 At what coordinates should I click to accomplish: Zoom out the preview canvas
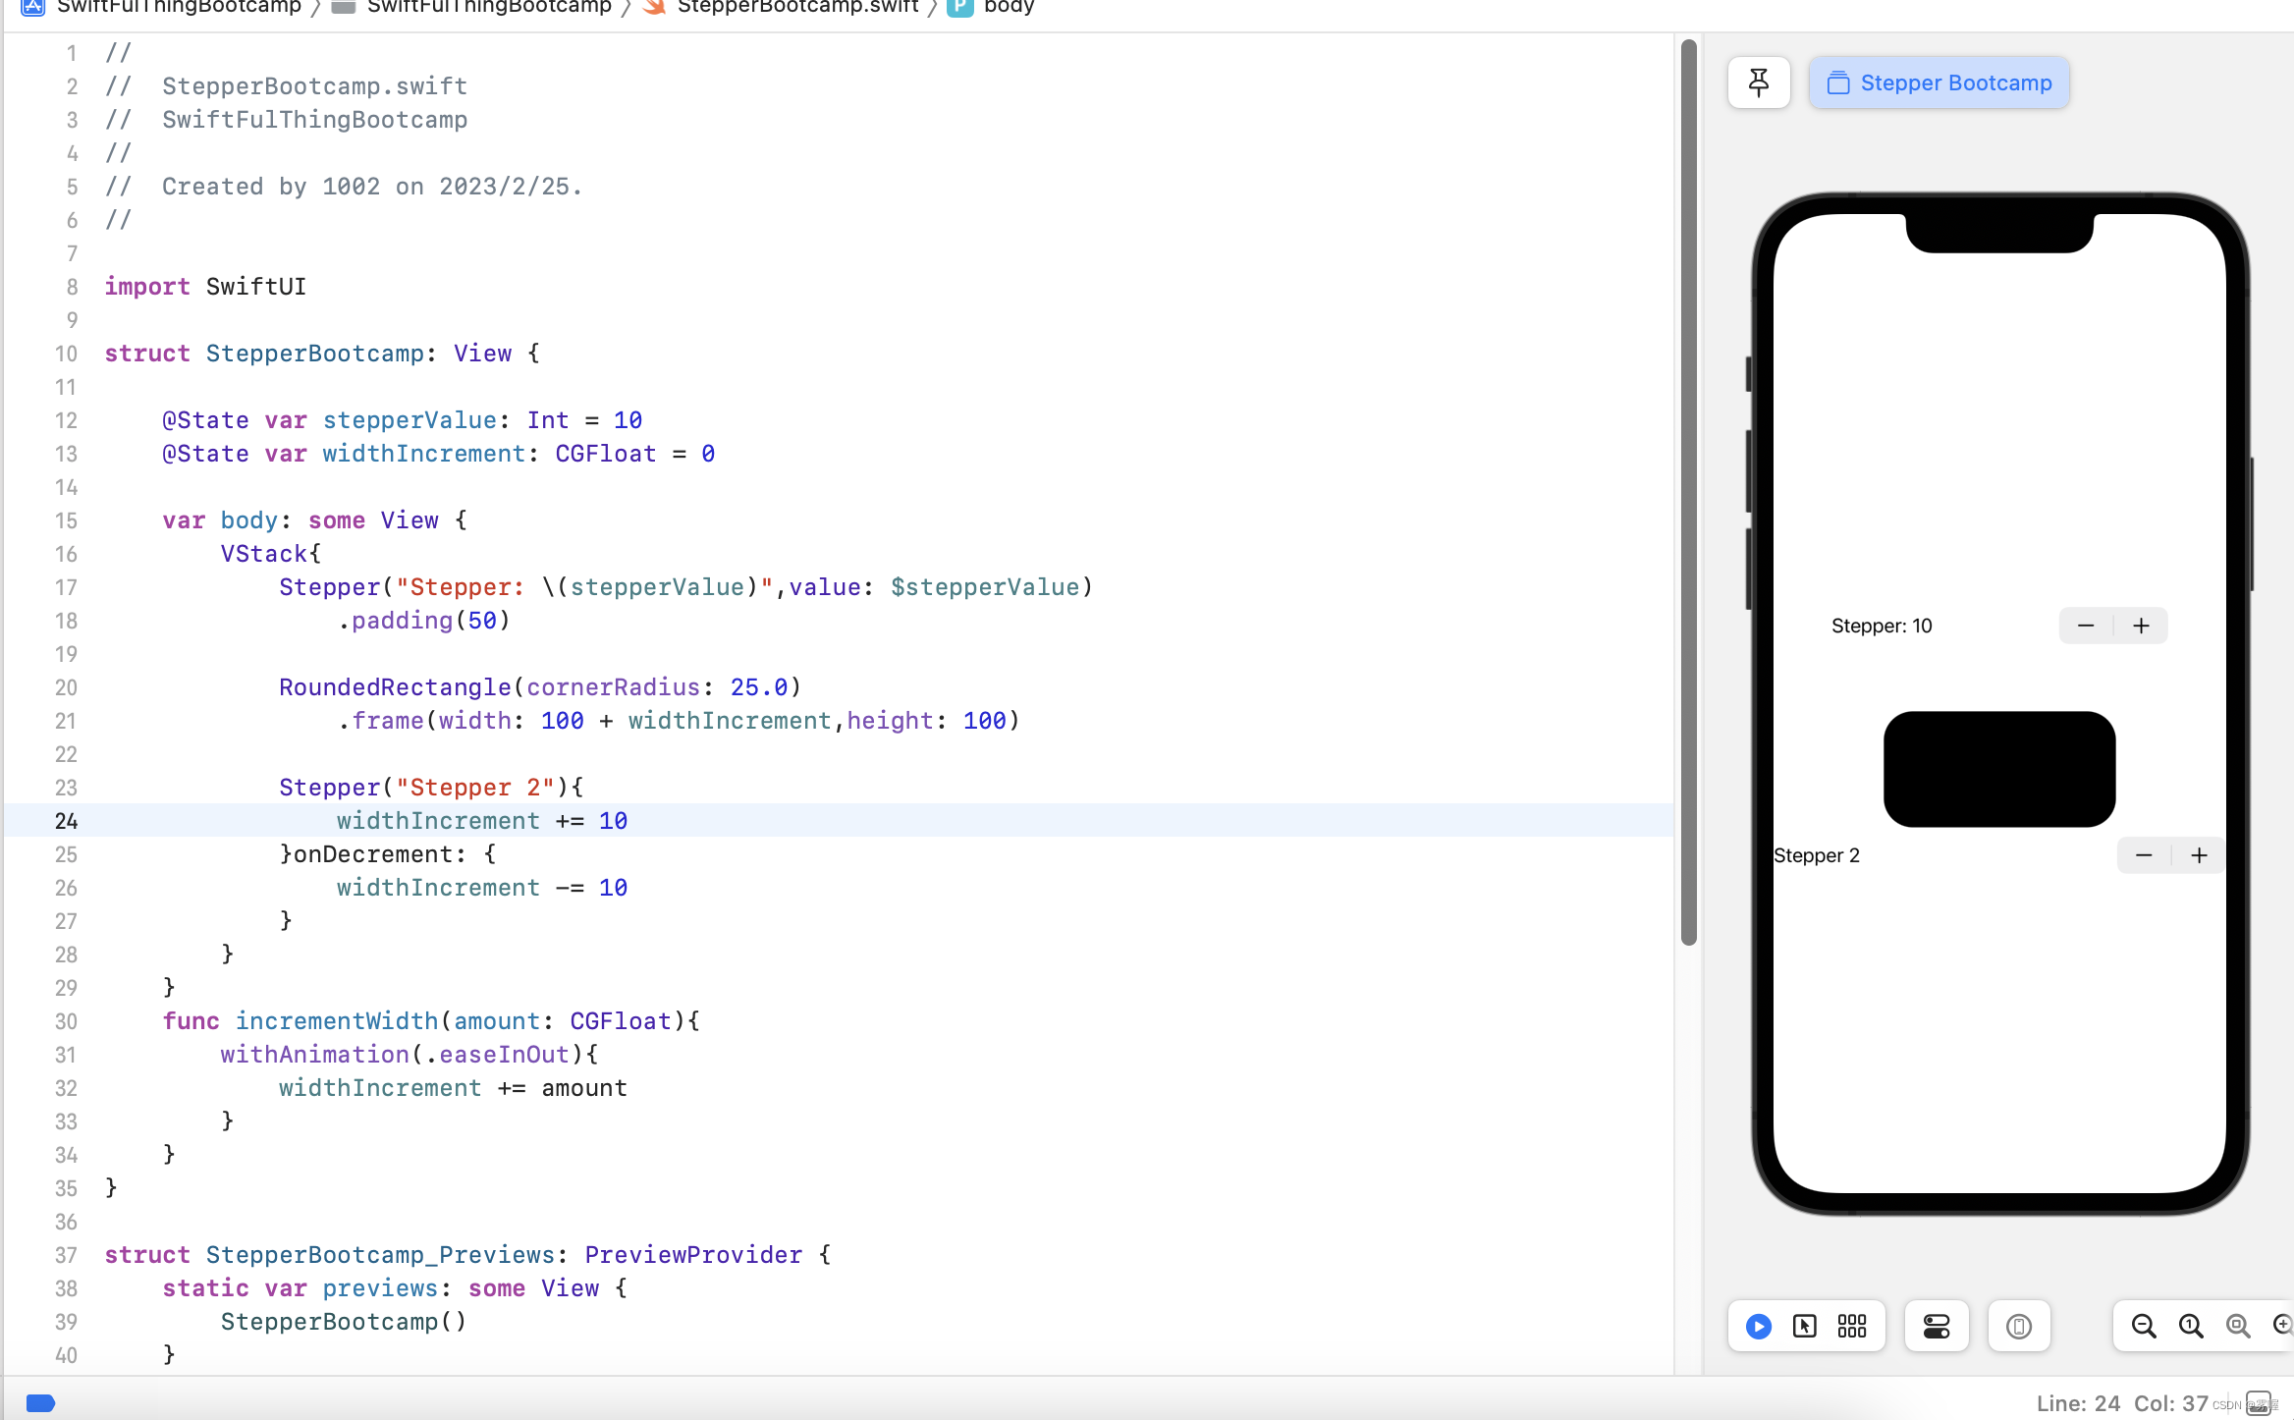[2144, 1327]
